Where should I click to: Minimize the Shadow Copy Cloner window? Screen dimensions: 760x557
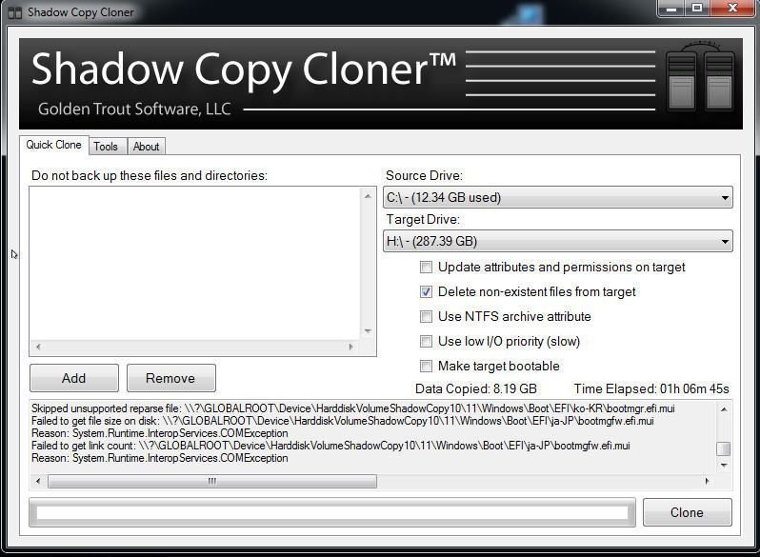pos(671,9)
